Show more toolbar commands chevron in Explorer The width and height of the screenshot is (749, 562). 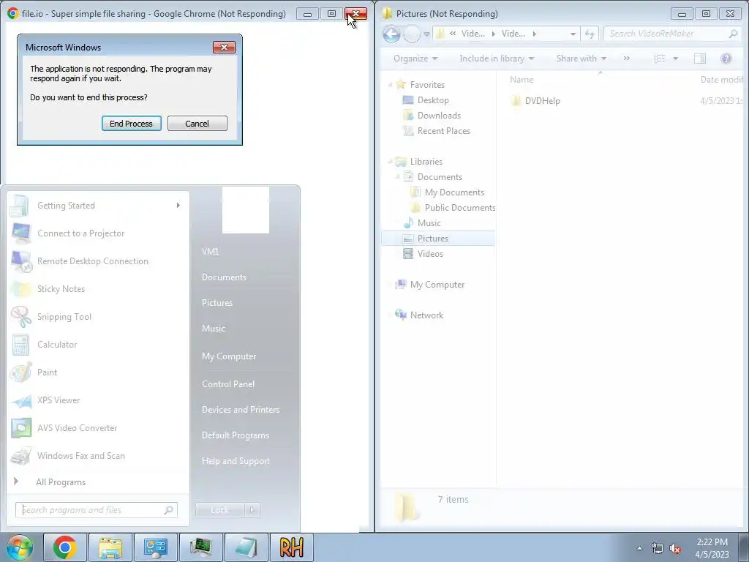tap(627, 59)
